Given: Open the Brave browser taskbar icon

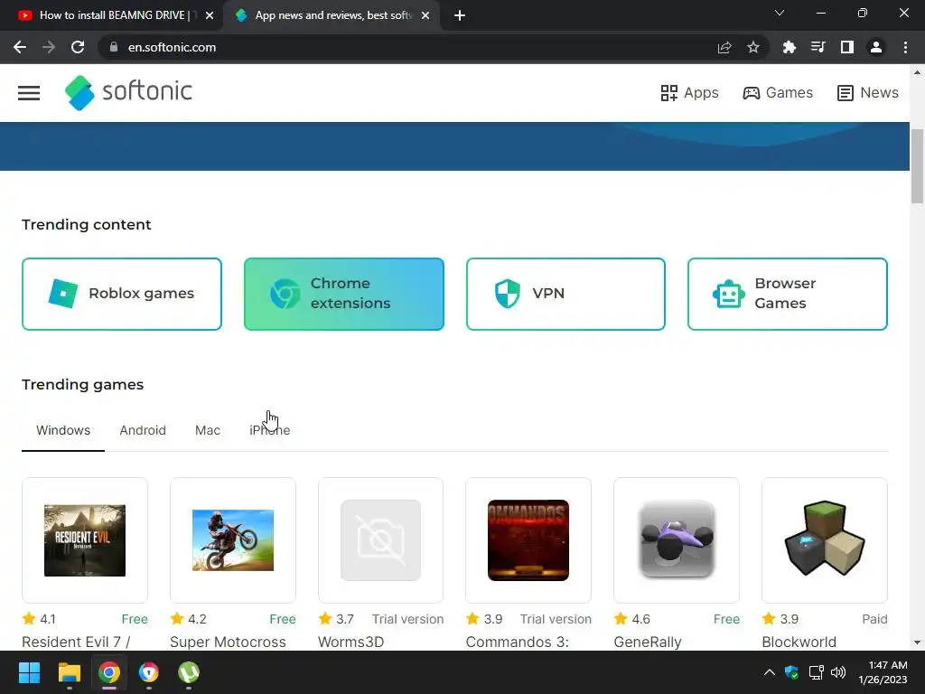Looking at the screenshot, I should 149,672.
